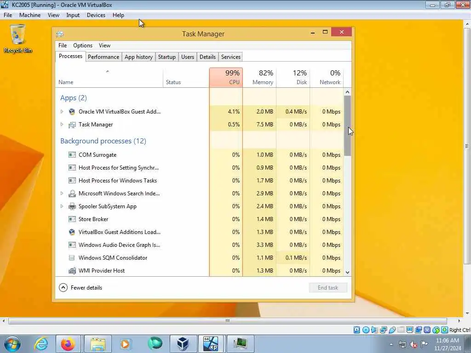This screenshot has height=353, width=471.
Task: Select the Windows SQM Consolidator row
Action: tap(200, 258)
